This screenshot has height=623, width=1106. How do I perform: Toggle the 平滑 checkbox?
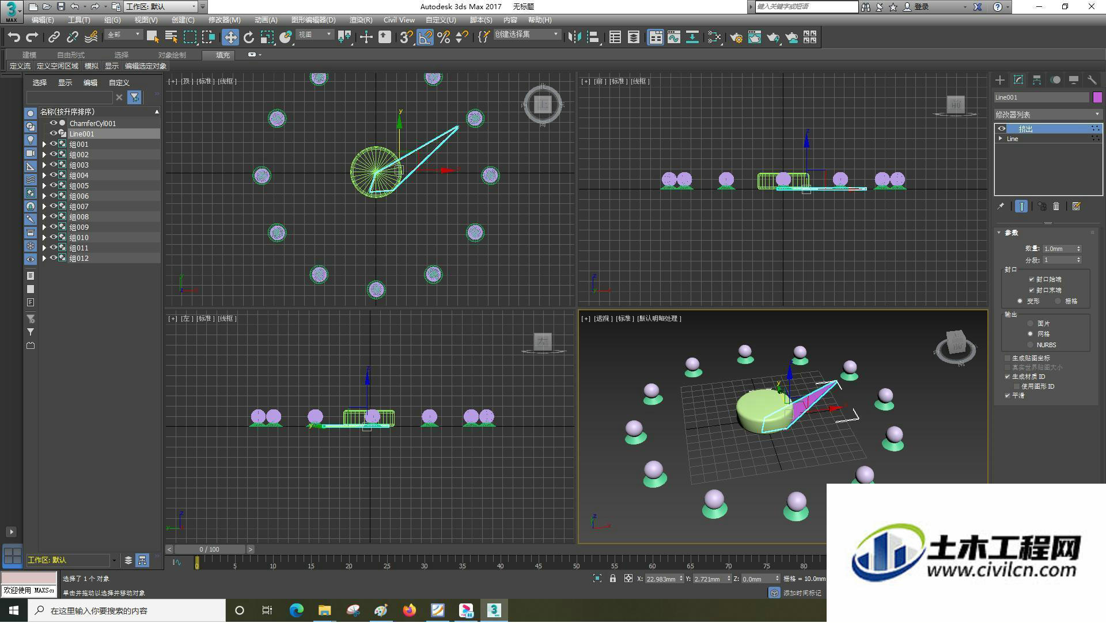pos(1007,396)
